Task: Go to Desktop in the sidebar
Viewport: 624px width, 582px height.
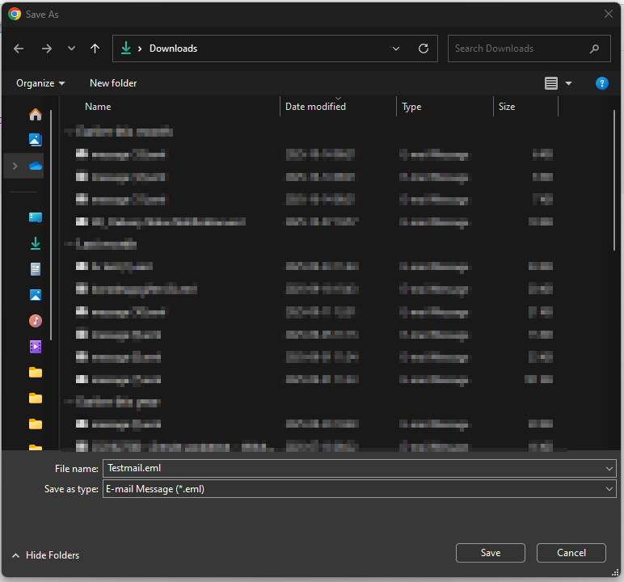Action: (x=35, y=217)
